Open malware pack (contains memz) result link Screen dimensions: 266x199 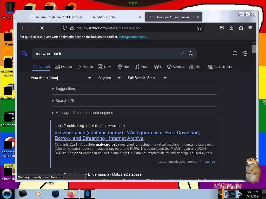pos(127,135)
